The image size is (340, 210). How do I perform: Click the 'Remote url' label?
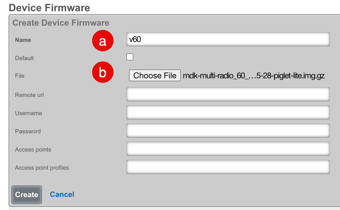29,95
